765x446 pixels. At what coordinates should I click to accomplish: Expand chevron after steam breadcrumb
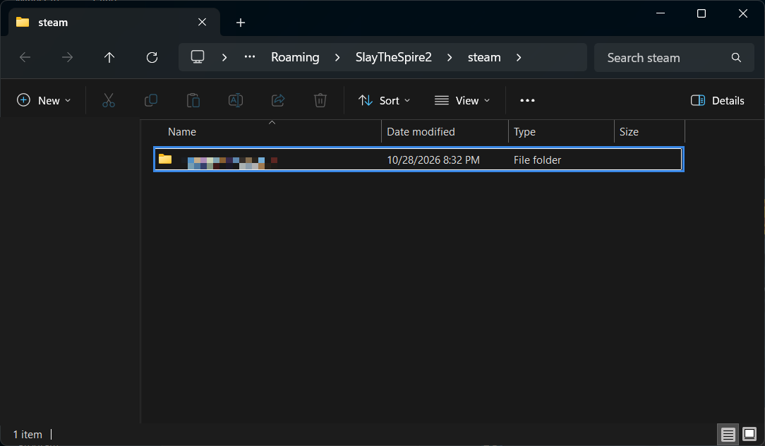519,58
